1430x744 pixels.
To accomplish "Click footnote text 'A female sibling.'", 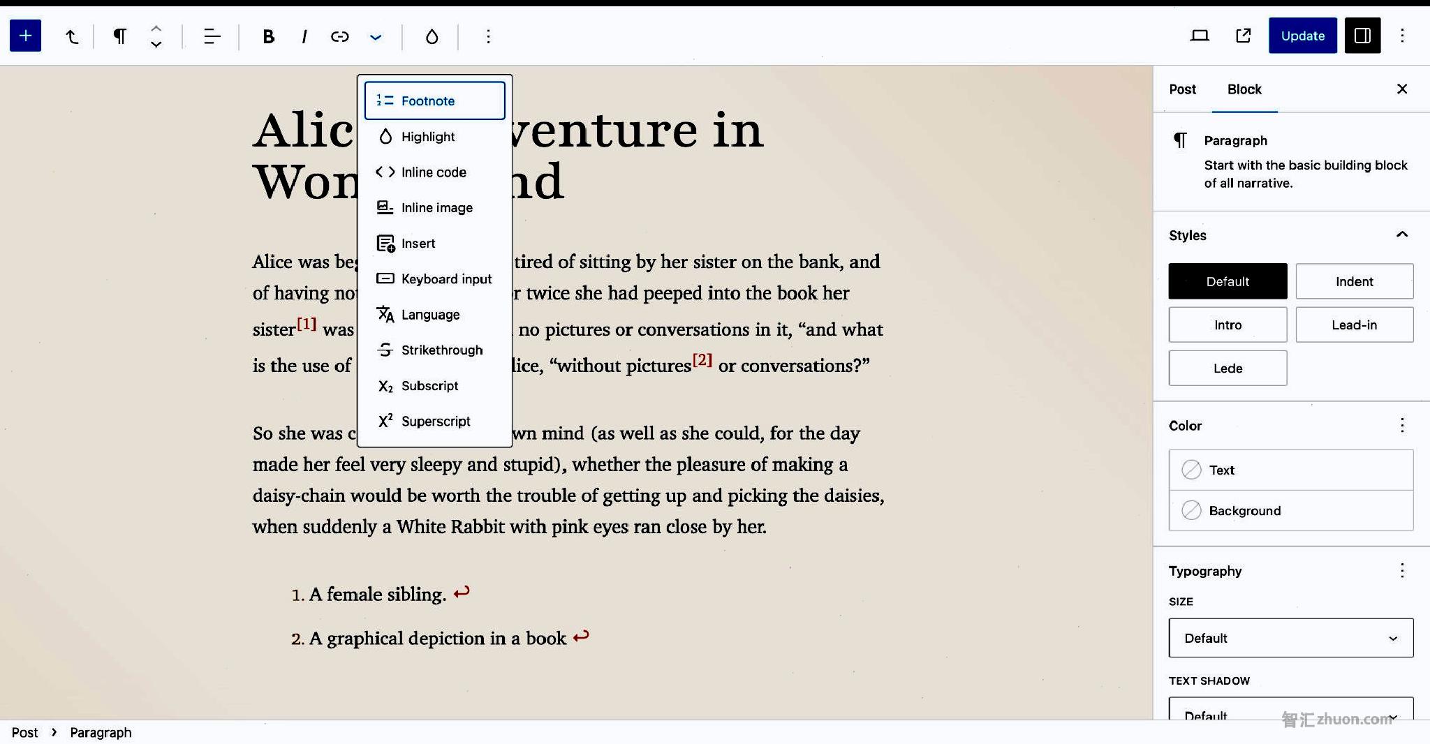I will tap(378, 594).
